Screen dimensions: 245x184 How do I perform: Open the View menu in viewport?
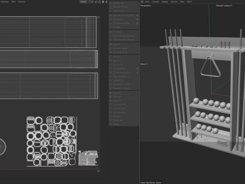coord(147,2)
